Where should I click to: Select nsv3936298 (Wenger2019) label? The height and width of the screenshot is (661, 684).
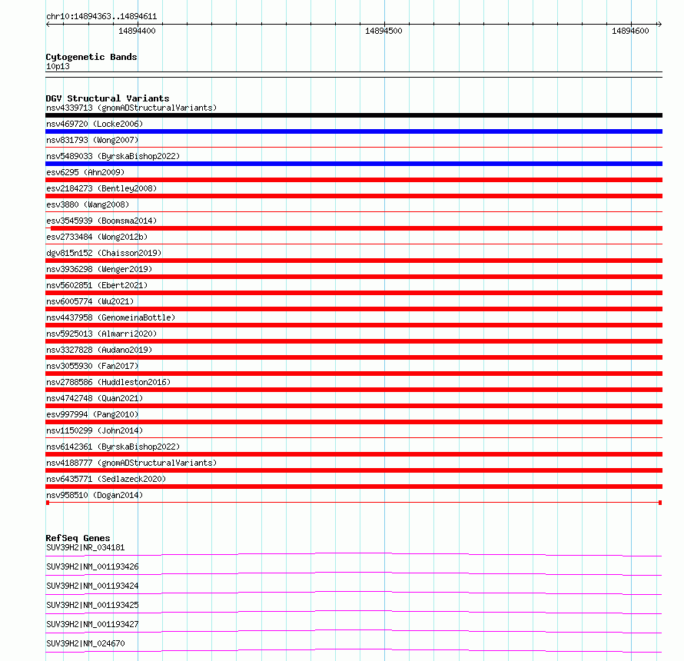pos(99,269)
